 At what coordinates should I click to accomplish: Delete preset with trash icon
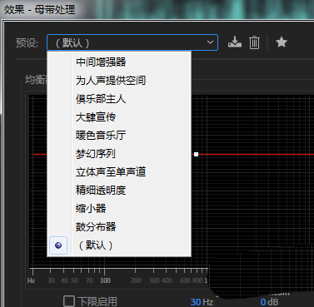coord(254,42)
